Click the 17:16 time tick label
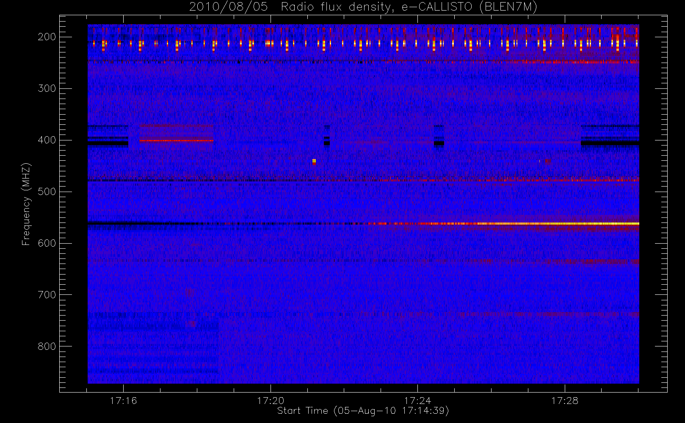Image resolution: width=685 pixels, height=423 pixels. pos(123,401)
